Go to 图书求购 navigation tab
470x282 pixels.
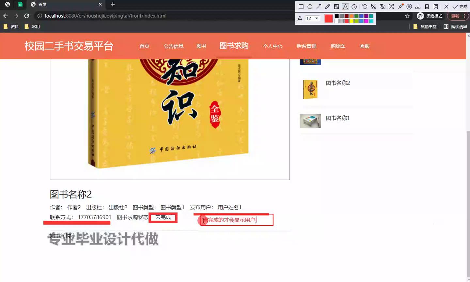234,46
